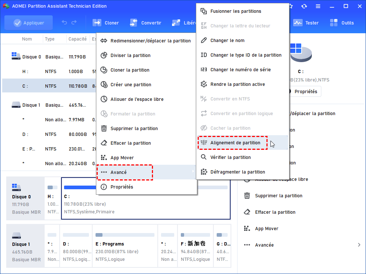Click Disque 1 465.76GB label in map
Viewport: 366px width, 274px height.
click(25, 246)
